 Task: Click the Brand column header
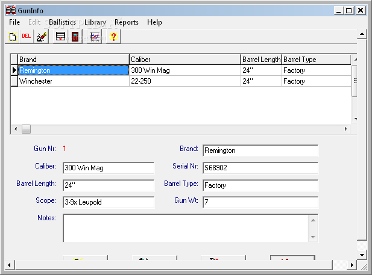click(74, 59)
